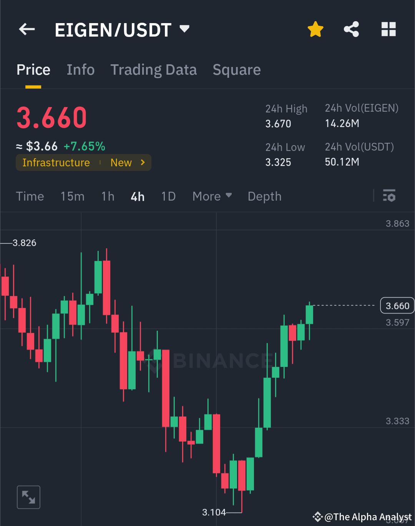Switch to the Trading Data tab

pos(154,70)
